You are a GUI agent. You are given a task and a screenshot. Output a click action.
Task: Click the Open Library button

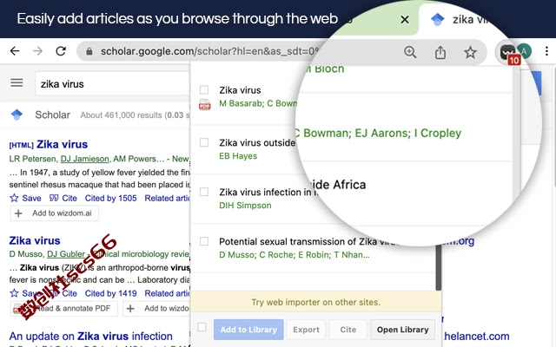(x=402, y=330)
